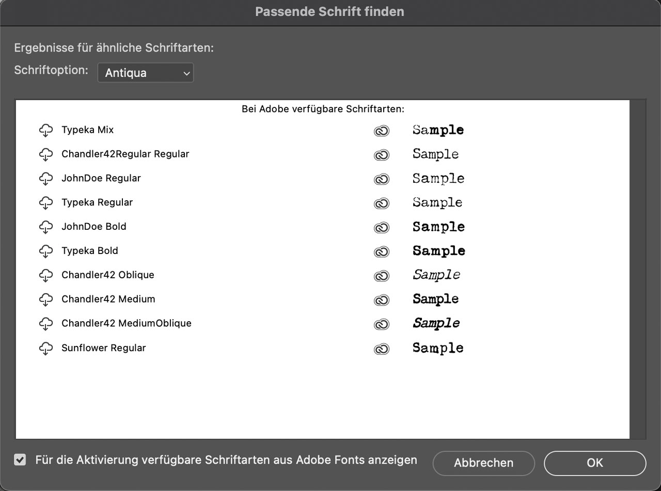661x491 pixels.
Task: Click the download icon next to Typeka Bold
Action: (46, 251)
